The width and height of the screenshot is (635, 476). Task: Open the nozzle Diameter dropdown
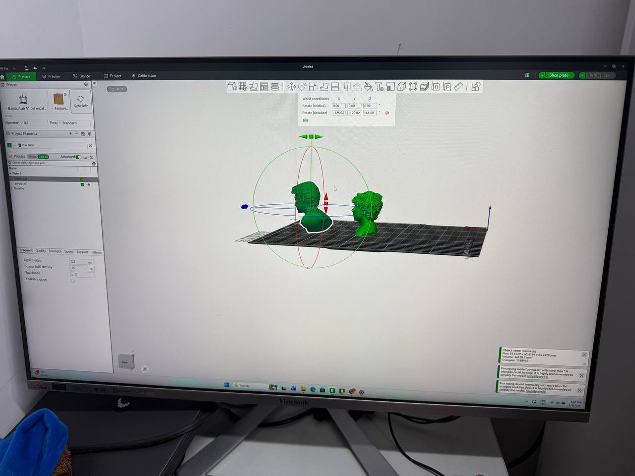pyautogui.click(x=33, y=123)
